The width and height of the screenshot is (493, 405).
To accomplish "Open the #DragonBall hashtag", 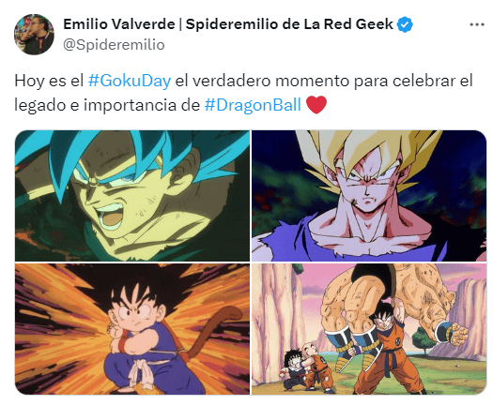I will [253, 105].
